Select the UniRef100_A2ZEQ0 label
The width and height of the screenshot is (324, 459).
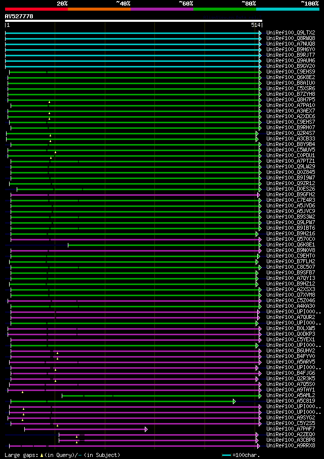(291, 435)
